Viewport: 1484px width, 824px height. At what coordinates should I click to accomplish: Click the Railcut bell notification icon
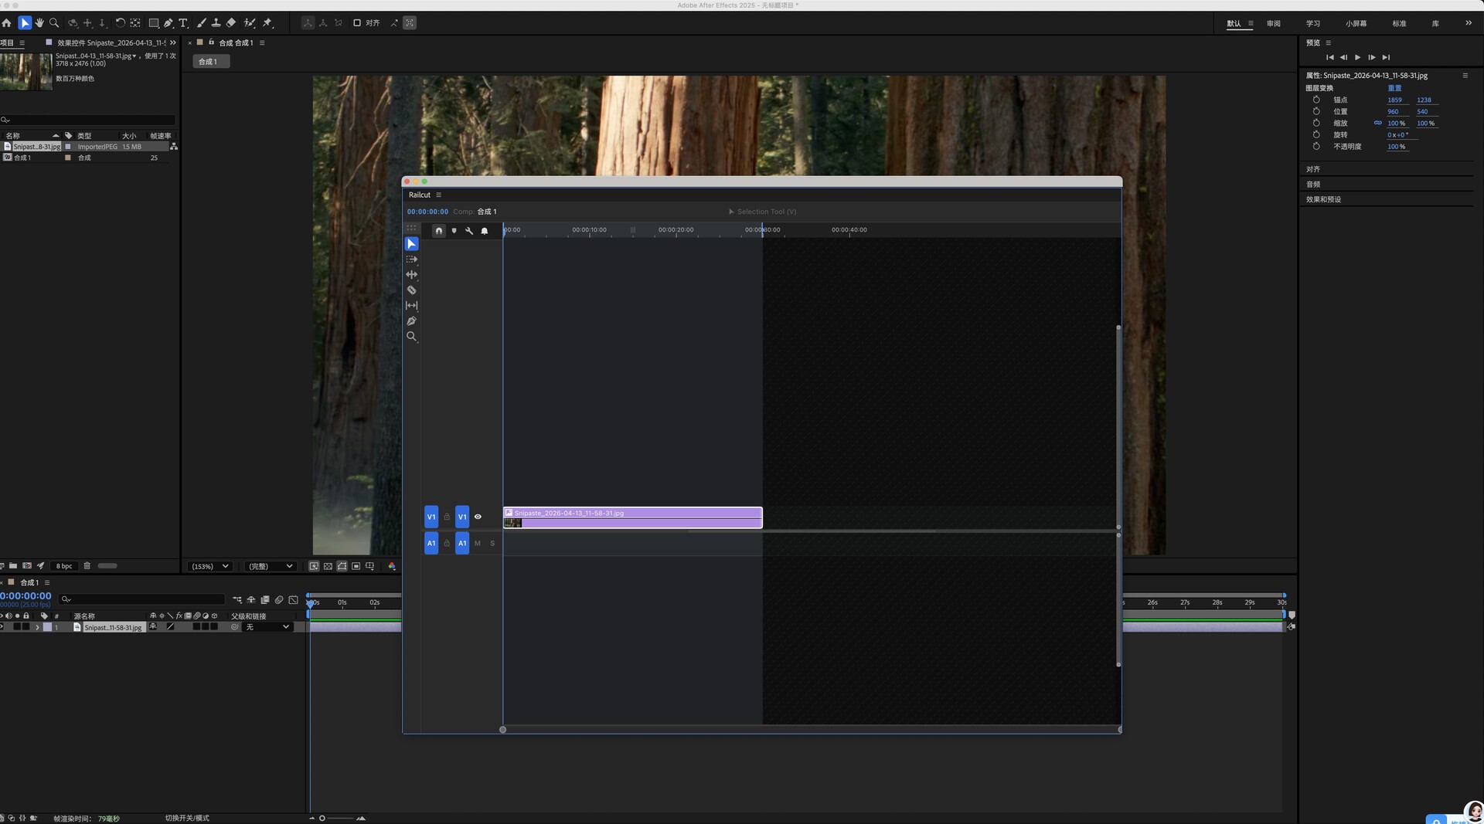[485, 231]
